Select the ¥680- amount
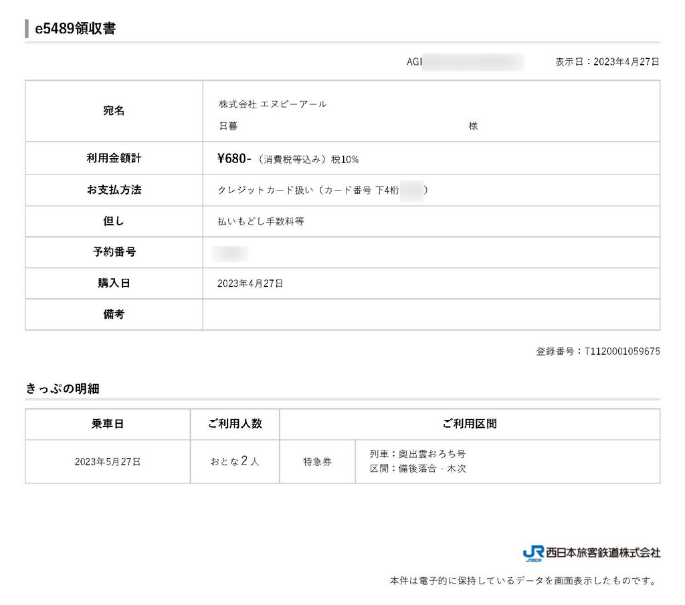685x605 pixels. pyautogui.click(x=234, y=158)
